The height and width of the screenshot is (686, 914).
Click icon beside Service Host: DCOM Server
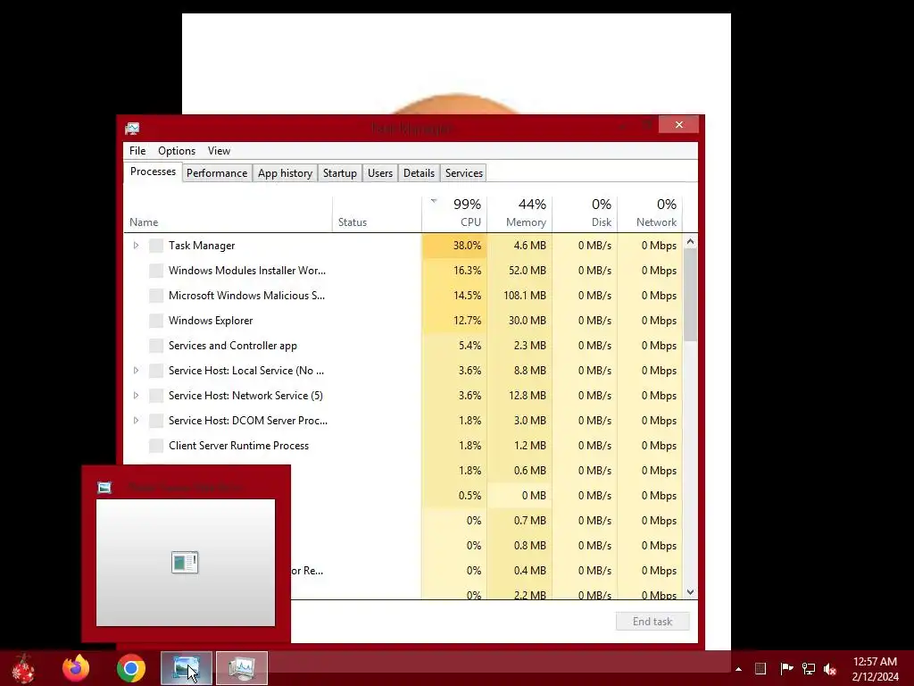click(155, 422)
